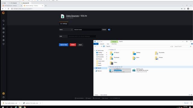Click the Save & Test button
The height and width of the screenshot is (108, 193).
64,45
